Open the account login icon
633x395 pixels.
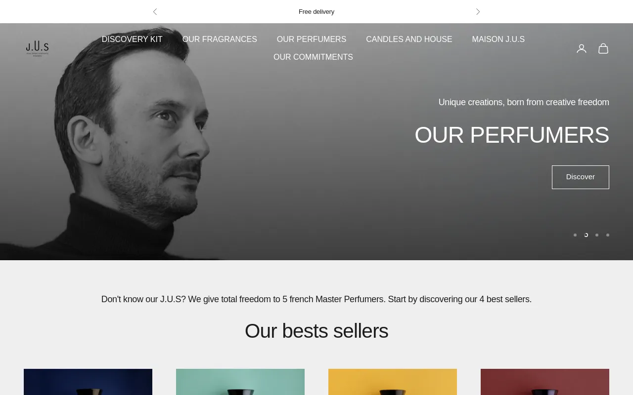(x=582, y=48)
